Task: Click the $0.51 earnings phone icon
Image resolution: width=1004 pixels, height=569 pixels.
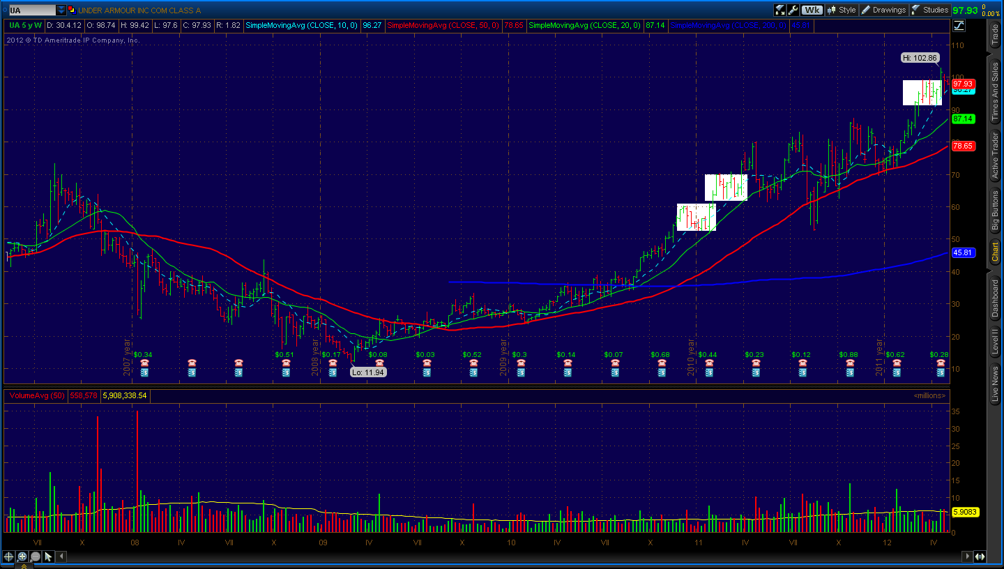Action: [285, 363]
